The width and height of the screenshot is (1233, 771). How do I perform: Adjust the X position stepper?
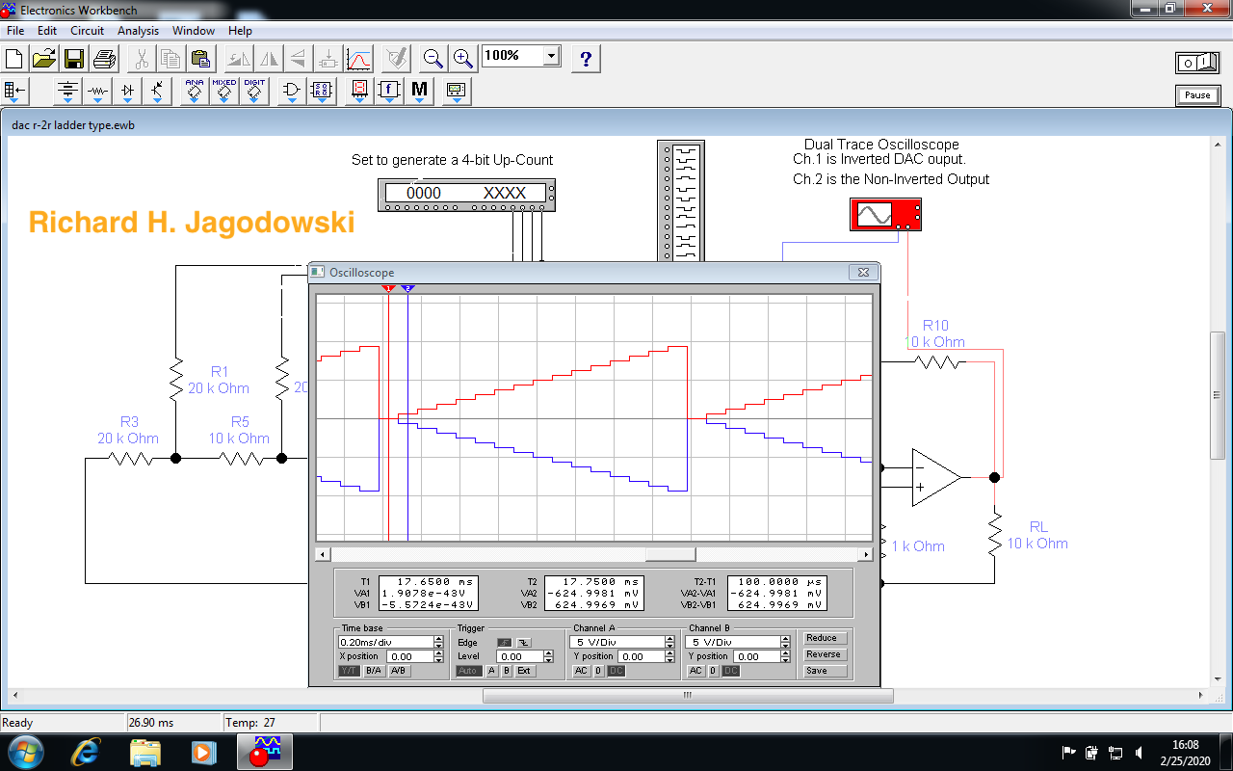pyautogui.click(x=438, y=656)
